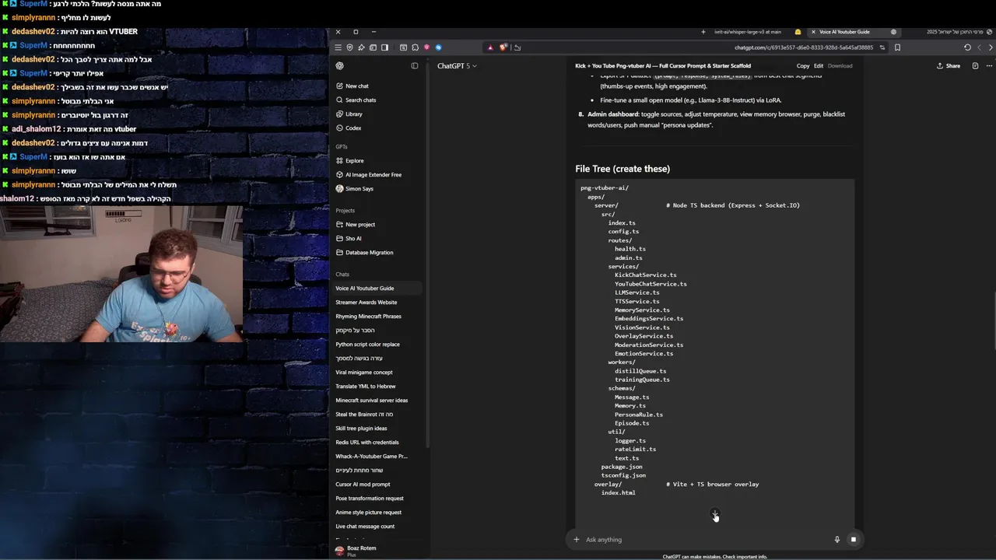Click PersonaRule.ts in file tree

pos(638,415)
